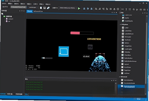This screenshot has width=149, height=101.
Task: Open the output panel options arrow
Action: click(x=112, y=80)
